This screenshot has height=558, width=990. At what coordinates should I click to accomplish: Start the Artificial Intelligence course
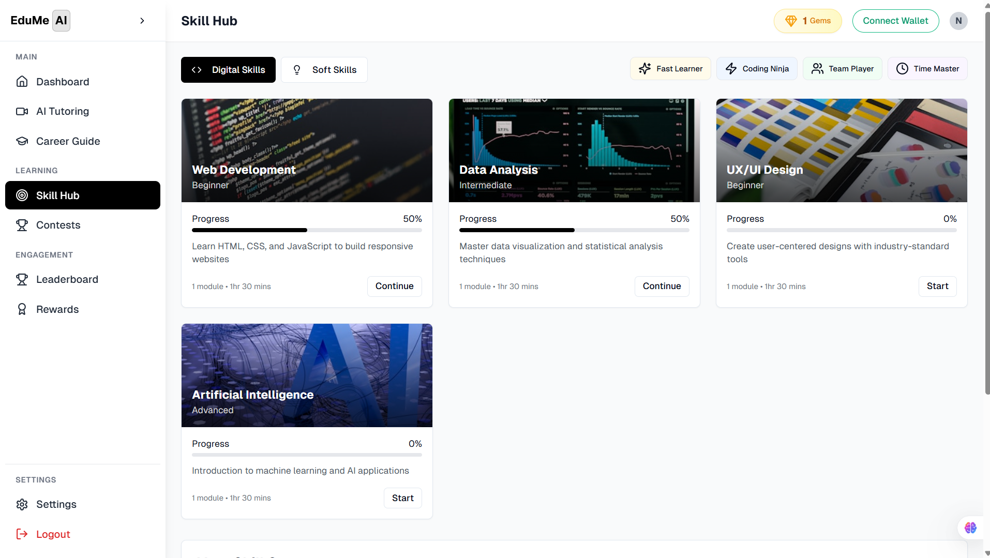(402, 498)
